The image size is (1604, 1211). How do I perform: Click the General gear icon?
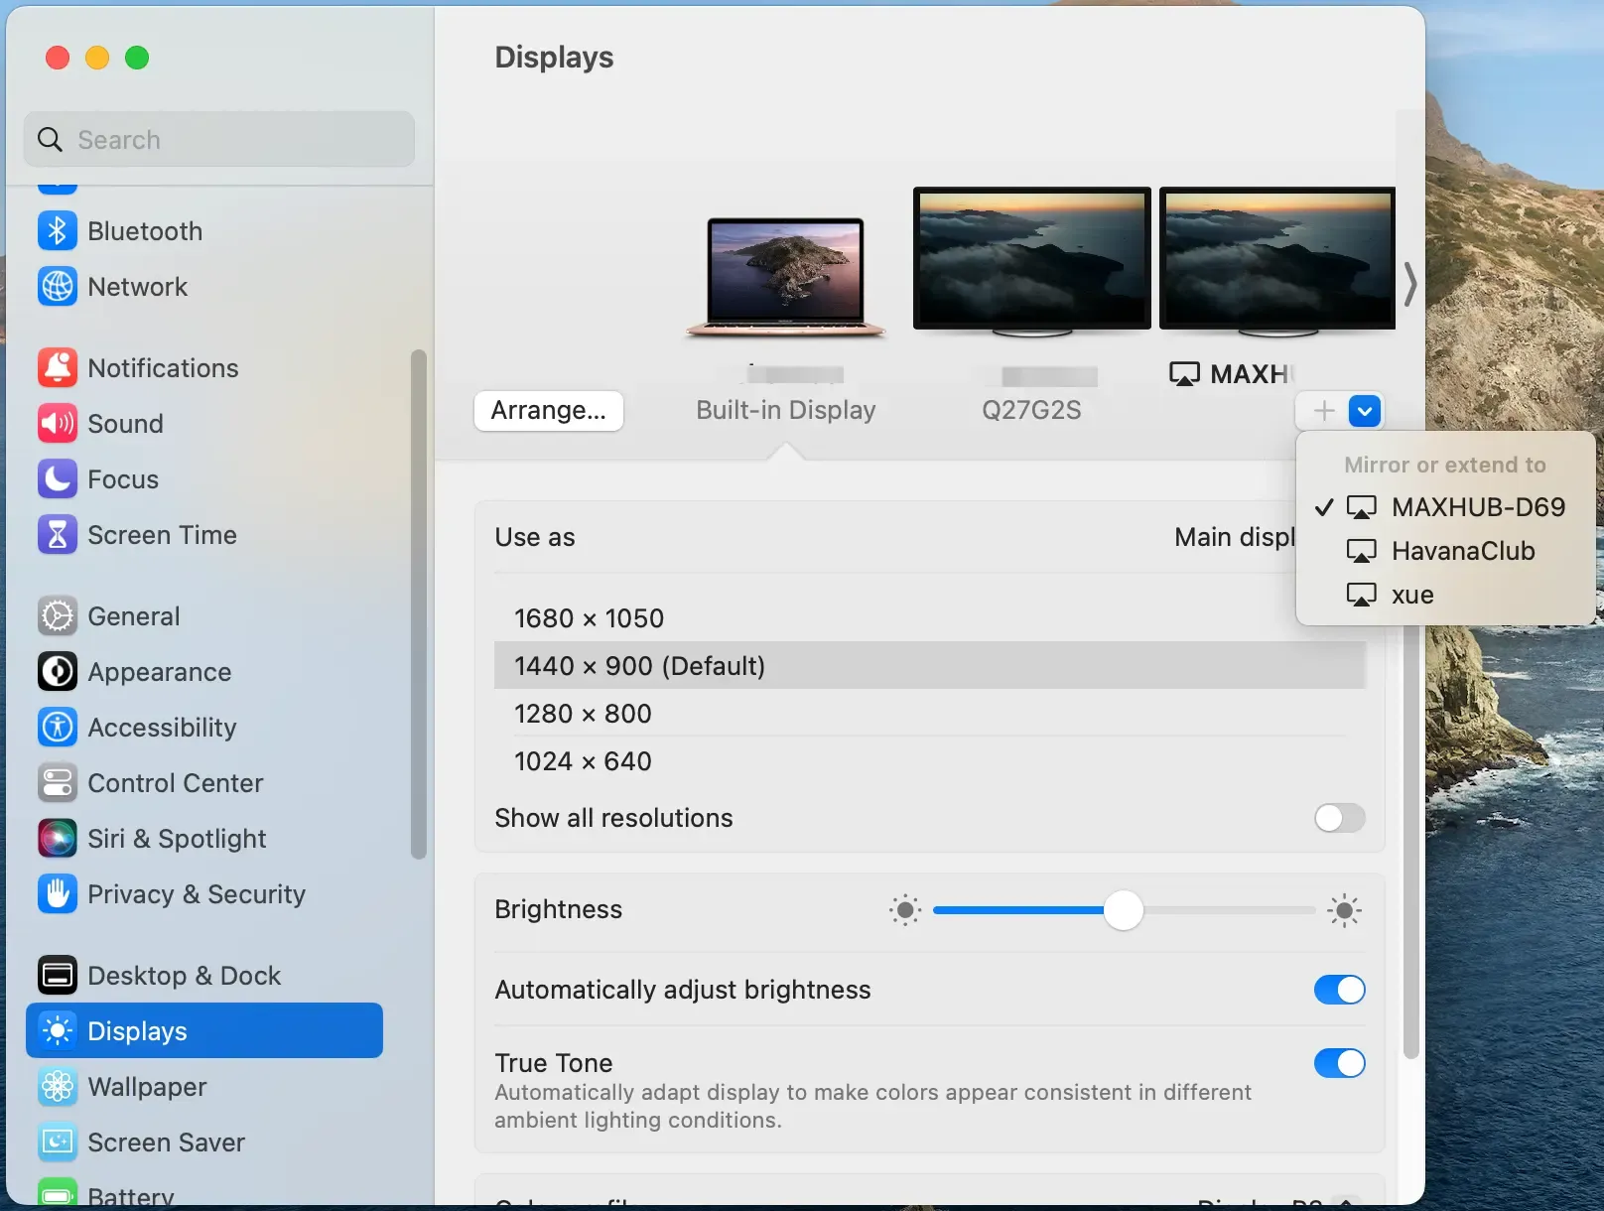pyautogui.click(x=58, y=616)
